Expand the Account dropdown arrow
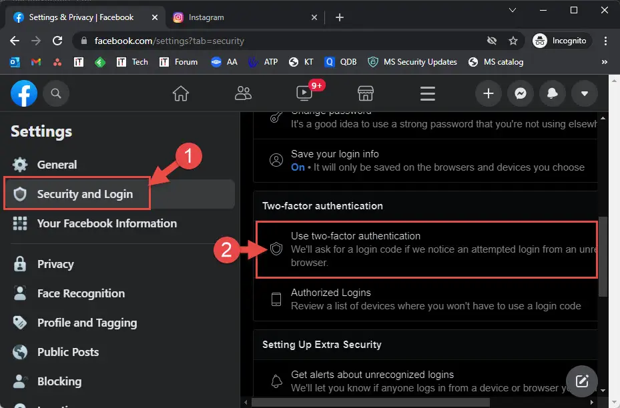The width and height of the screenshot is (620, 408). [585, 93]
